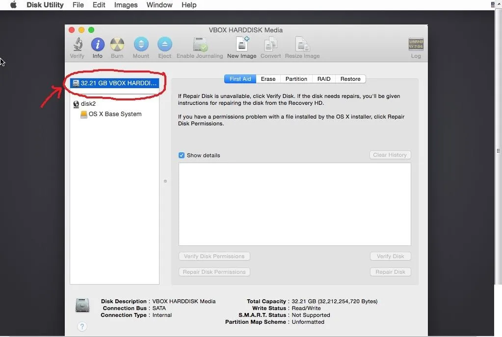502x337 pixels.
Task: Click the Convert toolbar icon
Action: click(270, 44)
